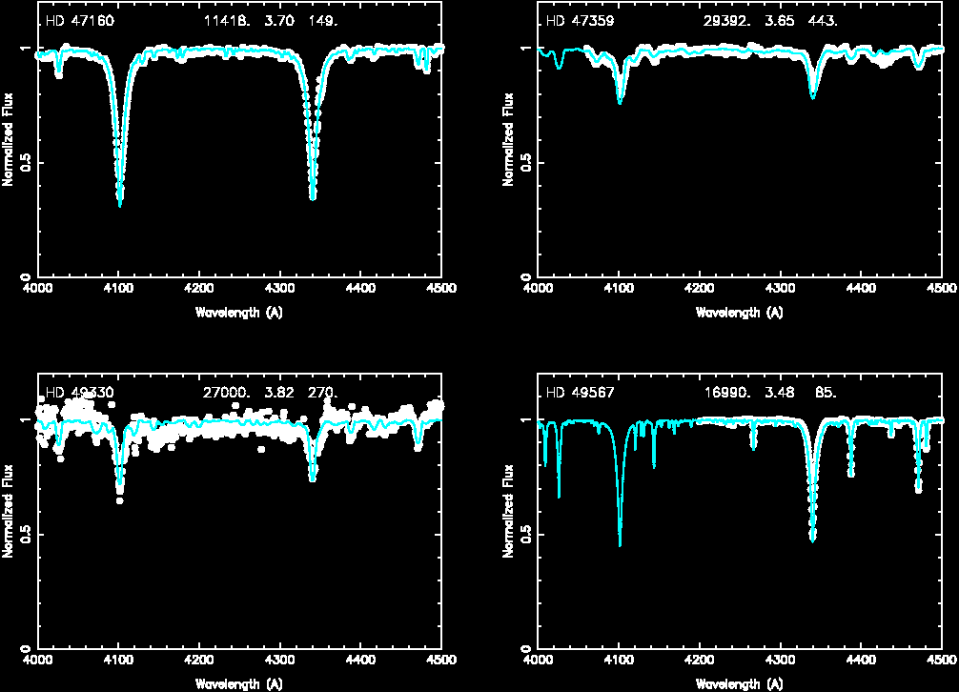
Task: Select the 29392. temperature value in top-right panel
Action: coord(727,20)
